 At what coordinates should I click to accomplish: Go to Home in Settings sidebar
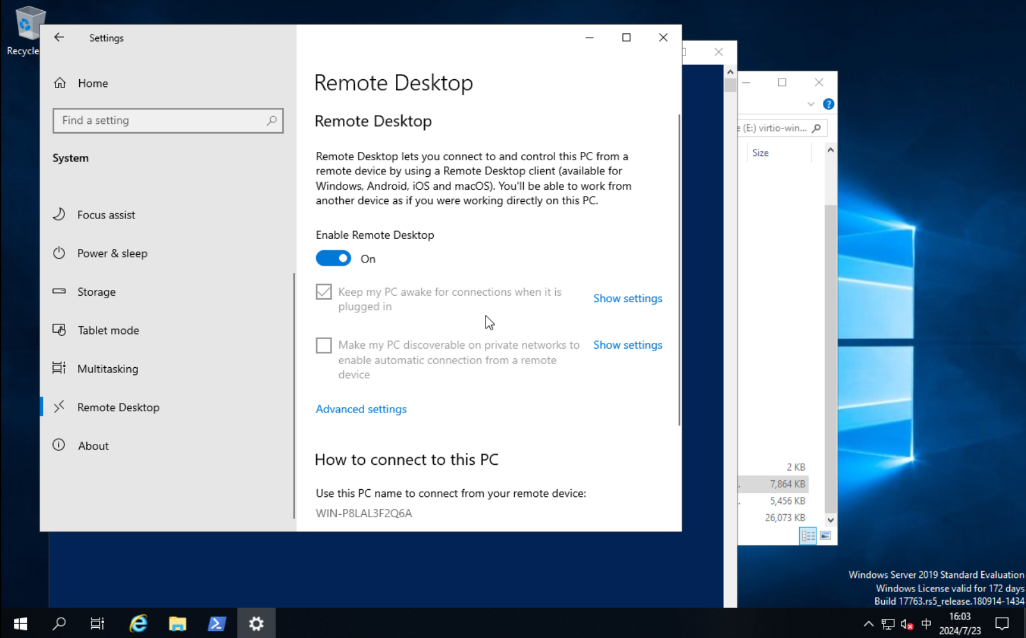click(93, 83)
